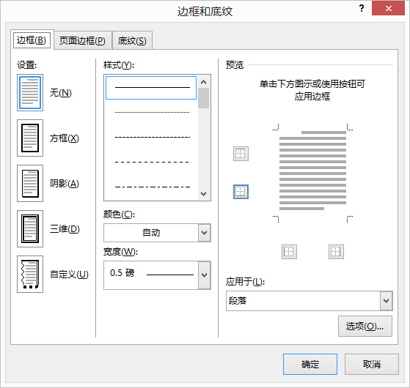410x388 pixels.
Task: Cancel with the 取消 button
Action: pos(372,365)
